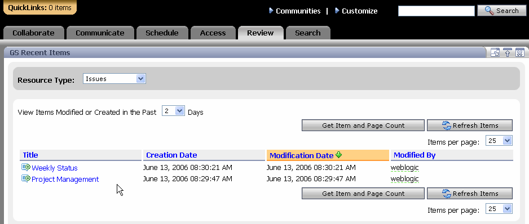Click modification date June 13, 2006 08:29:47 AM

coord(311,178)
